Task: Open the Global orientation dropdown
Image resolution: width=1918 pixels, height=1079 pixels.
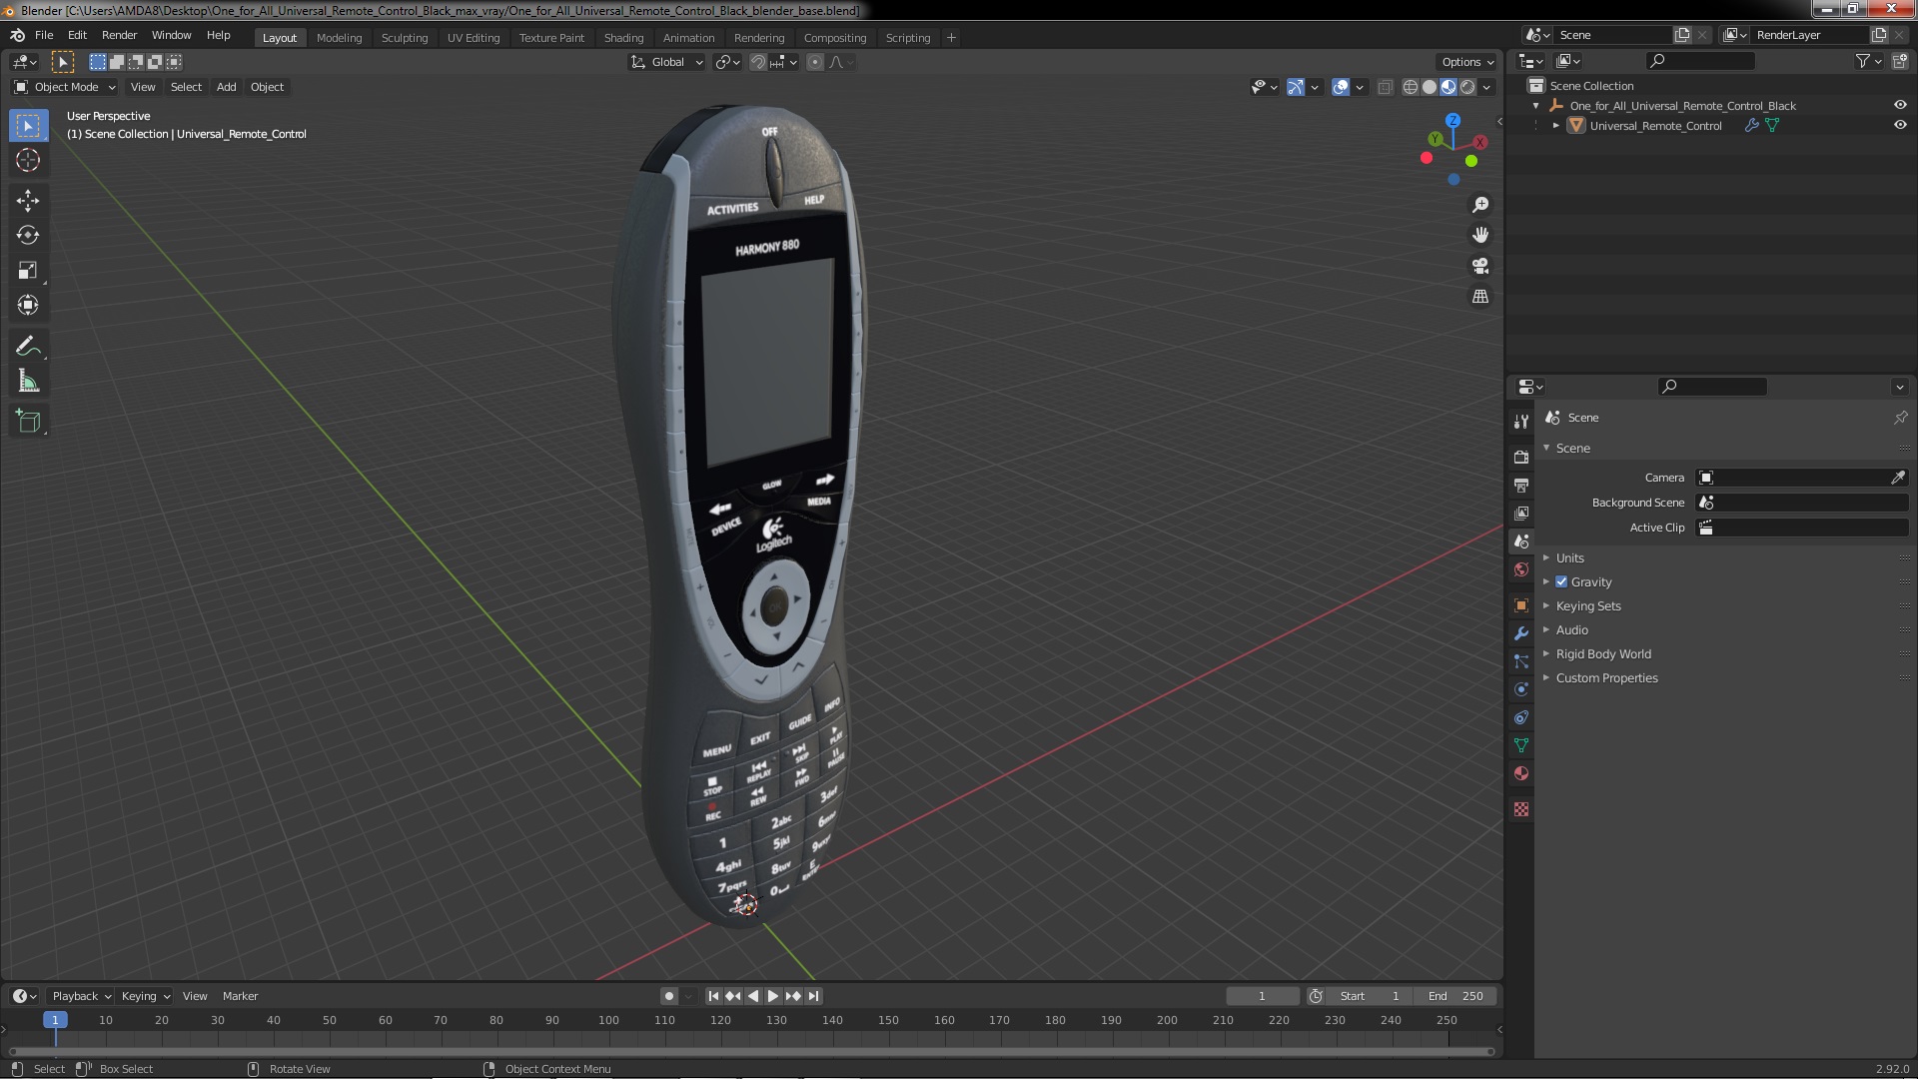Action: tap(666, 62)
